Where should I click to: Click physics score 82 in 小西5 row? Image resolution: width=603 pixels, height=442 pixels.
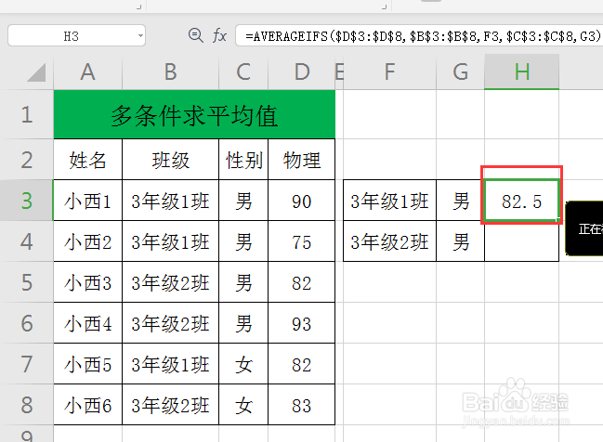[x=301, y=364]
